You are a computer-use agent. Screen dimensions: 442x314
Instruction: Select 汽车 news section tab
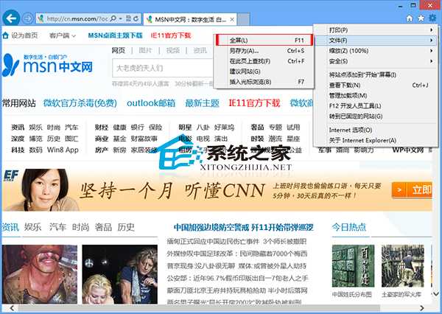click(x=57, y=227)
